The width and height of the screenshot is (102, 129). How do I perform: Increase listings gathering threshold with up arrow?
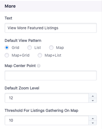coord(93,118)
